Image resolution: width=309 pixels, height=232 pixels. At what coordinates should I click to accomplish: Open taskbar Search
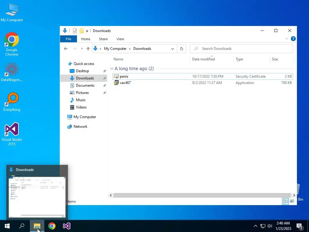pos(22,226)
